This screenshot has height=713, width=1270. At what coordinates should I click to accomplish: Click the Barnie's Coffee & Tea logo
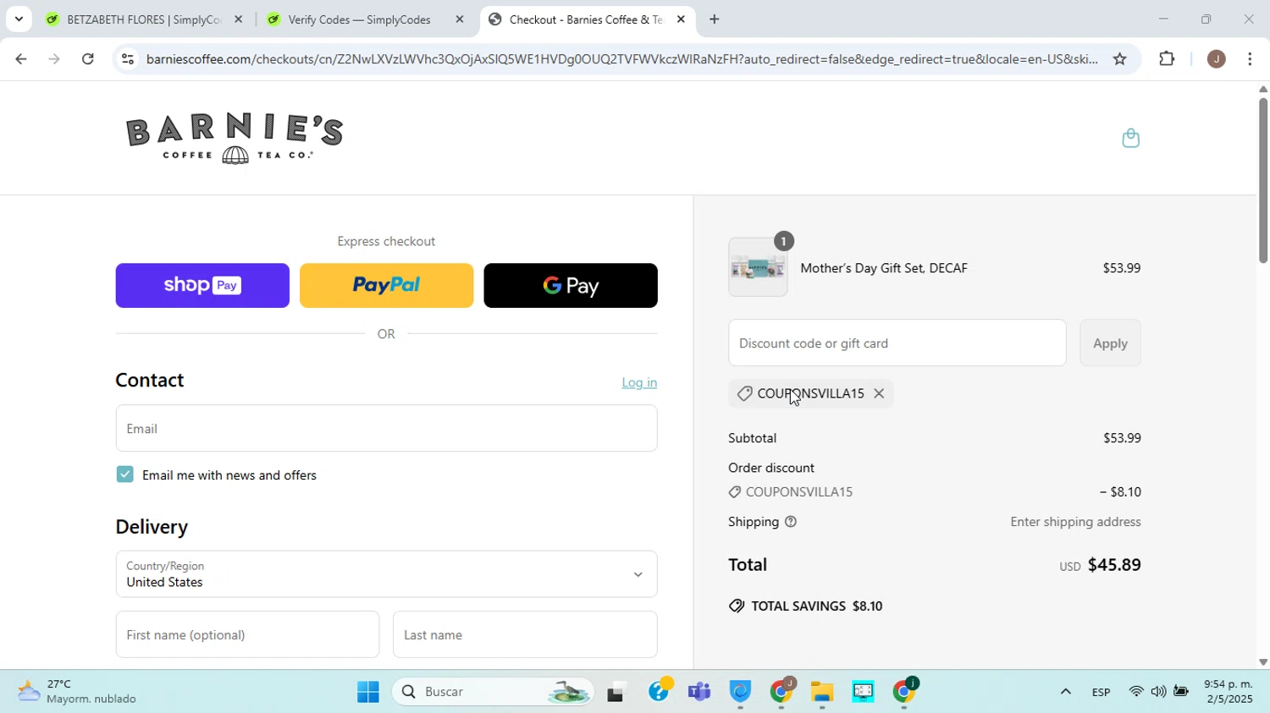[x=235, y=139]
